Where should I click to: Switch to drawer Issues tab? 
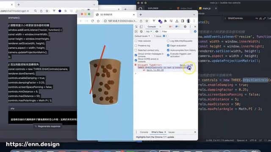(x=171, y=132)
